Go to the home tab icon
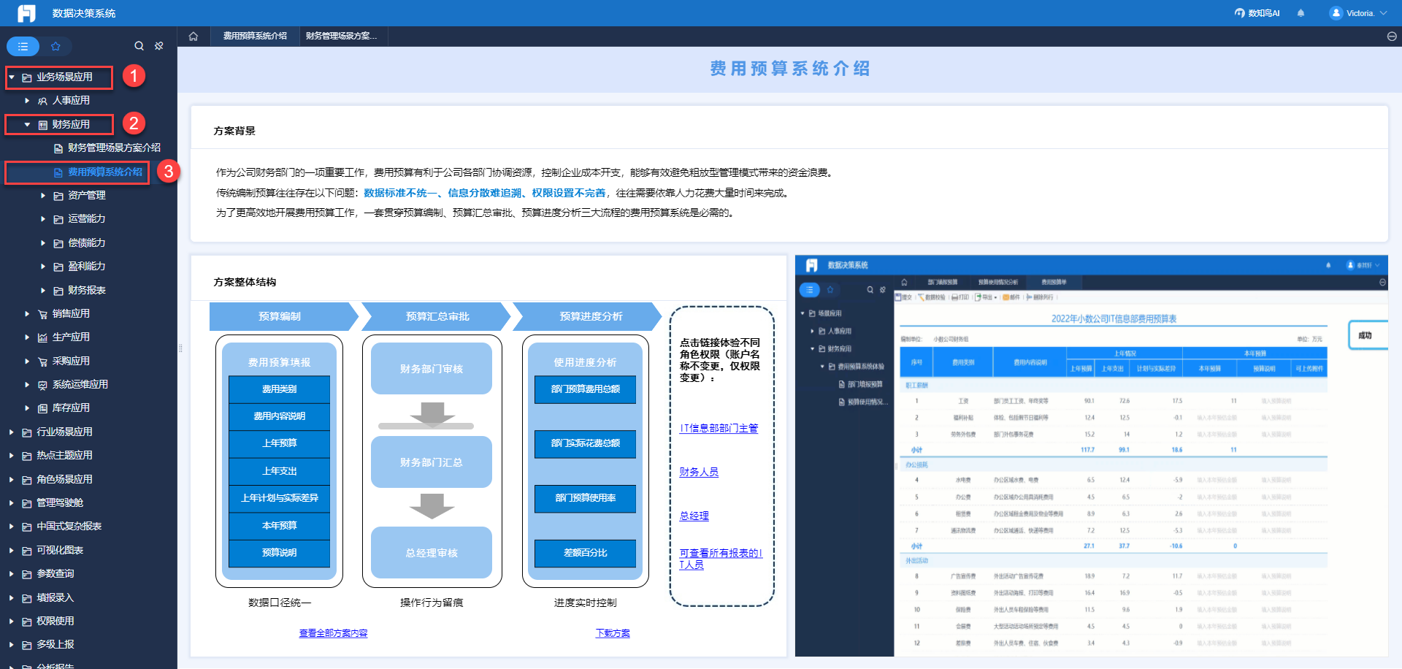This screenshot has width=1402, height=669. [194, 36]
